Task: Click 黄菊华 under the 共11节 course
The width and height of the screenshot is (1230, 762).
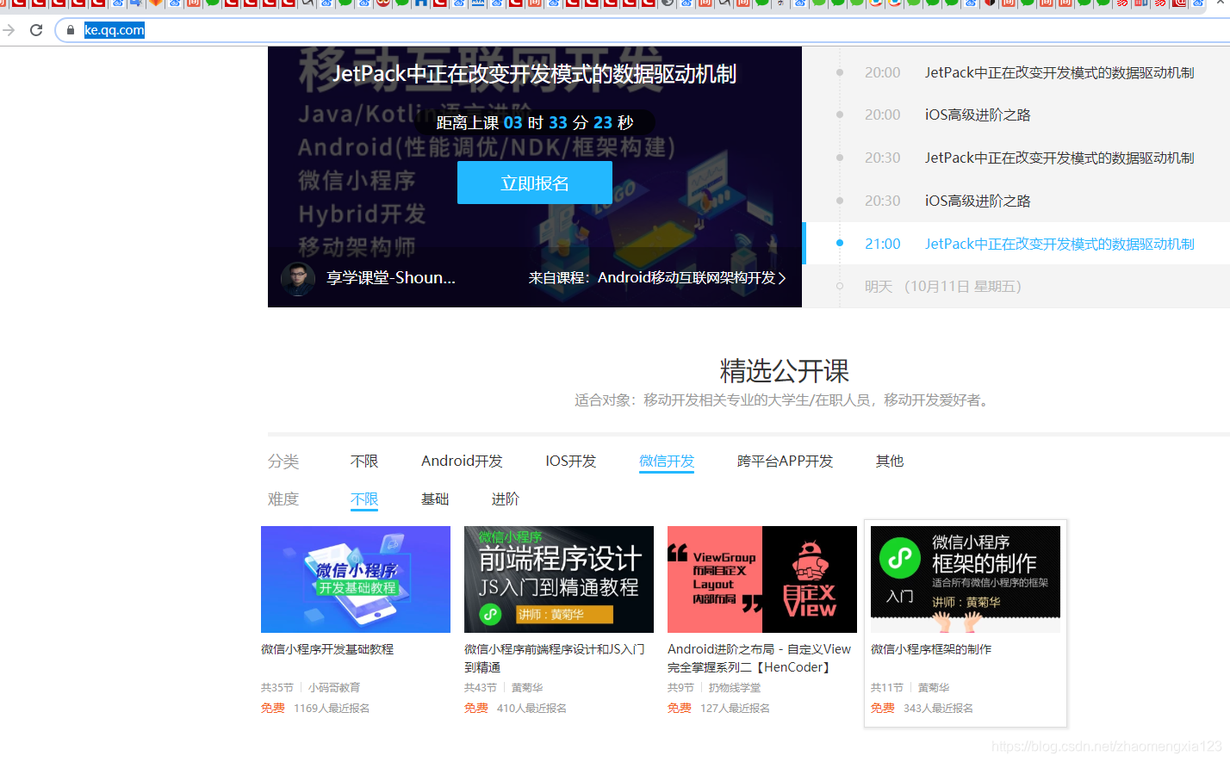Action: pos(934,688)
